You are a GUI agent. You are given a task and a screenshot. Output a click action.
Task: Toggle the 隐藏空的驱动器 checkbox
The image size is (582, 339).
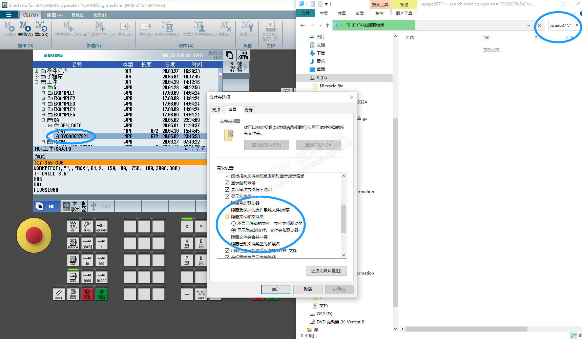pos(227,203)
